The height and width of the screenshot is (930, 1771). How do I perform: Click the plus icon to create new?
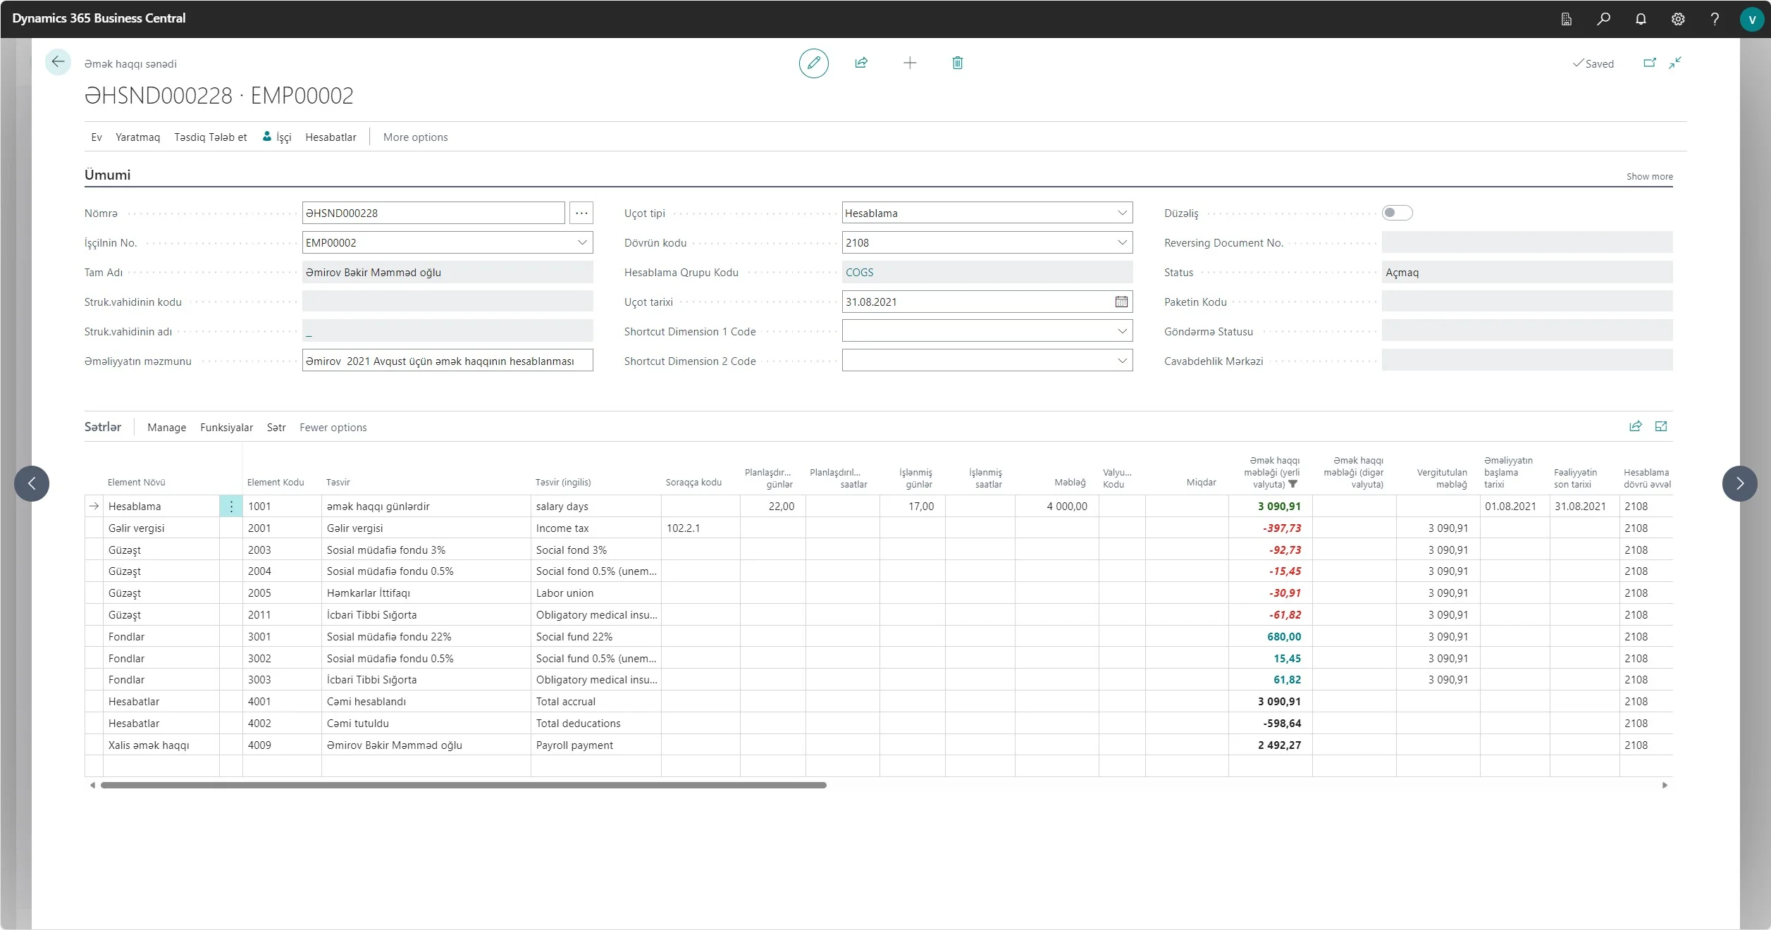[x=910, y=63]
